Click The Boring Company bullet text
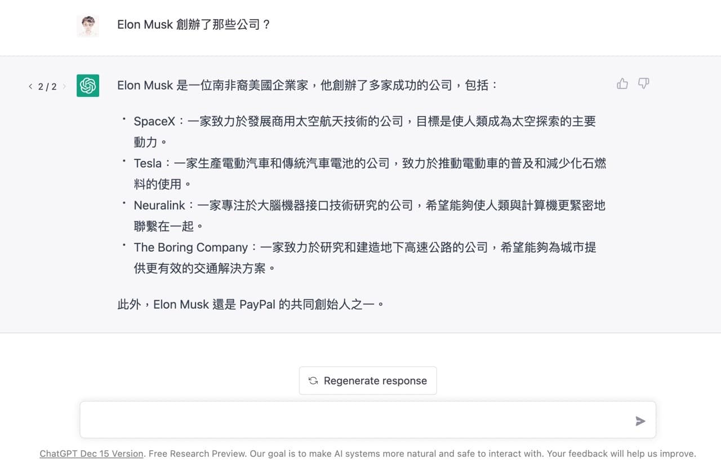This screenshot has height=473, width=721. point(365,257)
